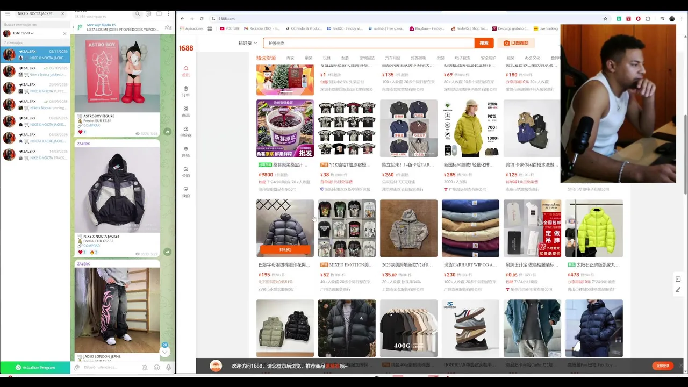Viewport: 688px width, 387px height.
Task: Open the emoji picker in Telegram
Action: click(157, 368)
